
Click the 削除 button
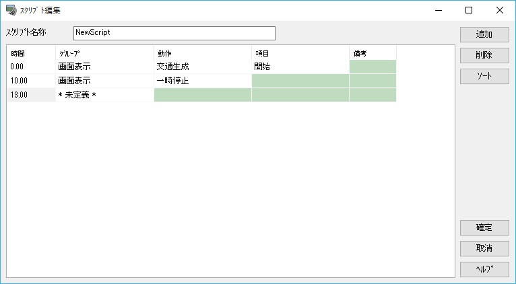[x=484, y=55]
